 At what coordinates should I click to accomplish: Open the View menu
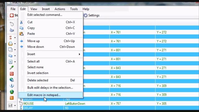click(x=34, y=9)
